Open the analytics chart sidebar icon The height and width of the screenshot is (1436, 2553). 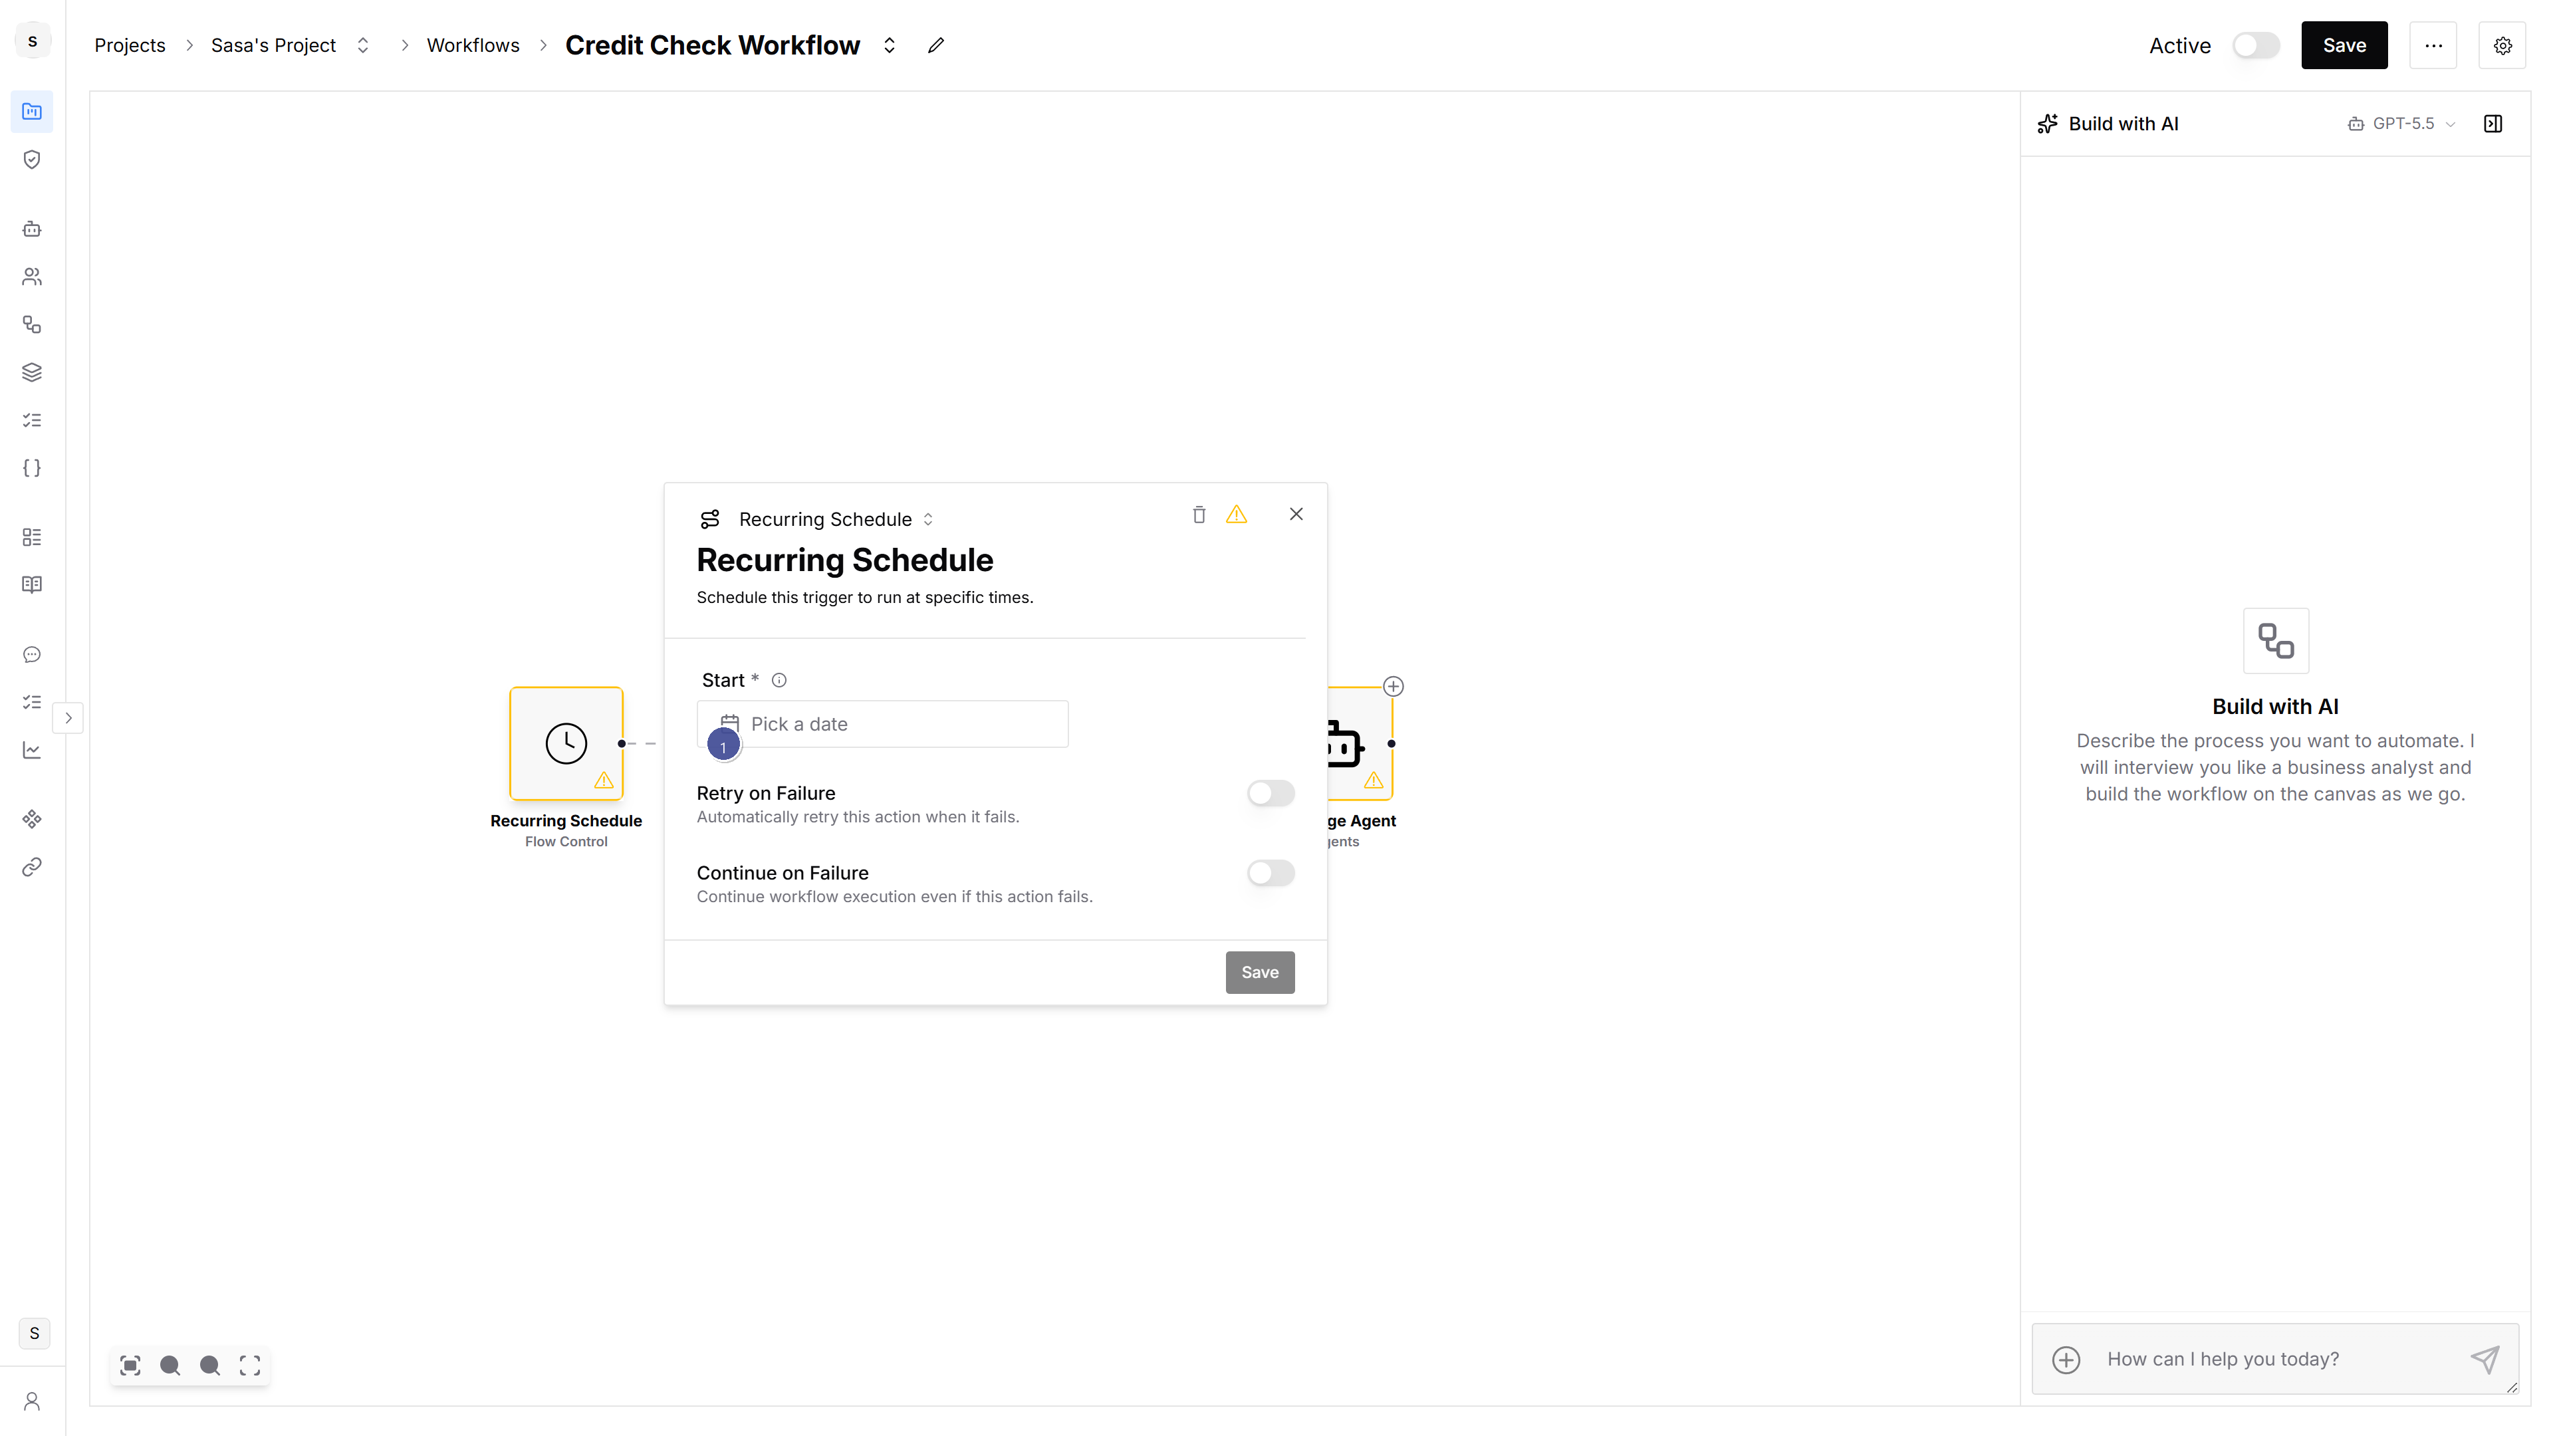tap(32, 750)
